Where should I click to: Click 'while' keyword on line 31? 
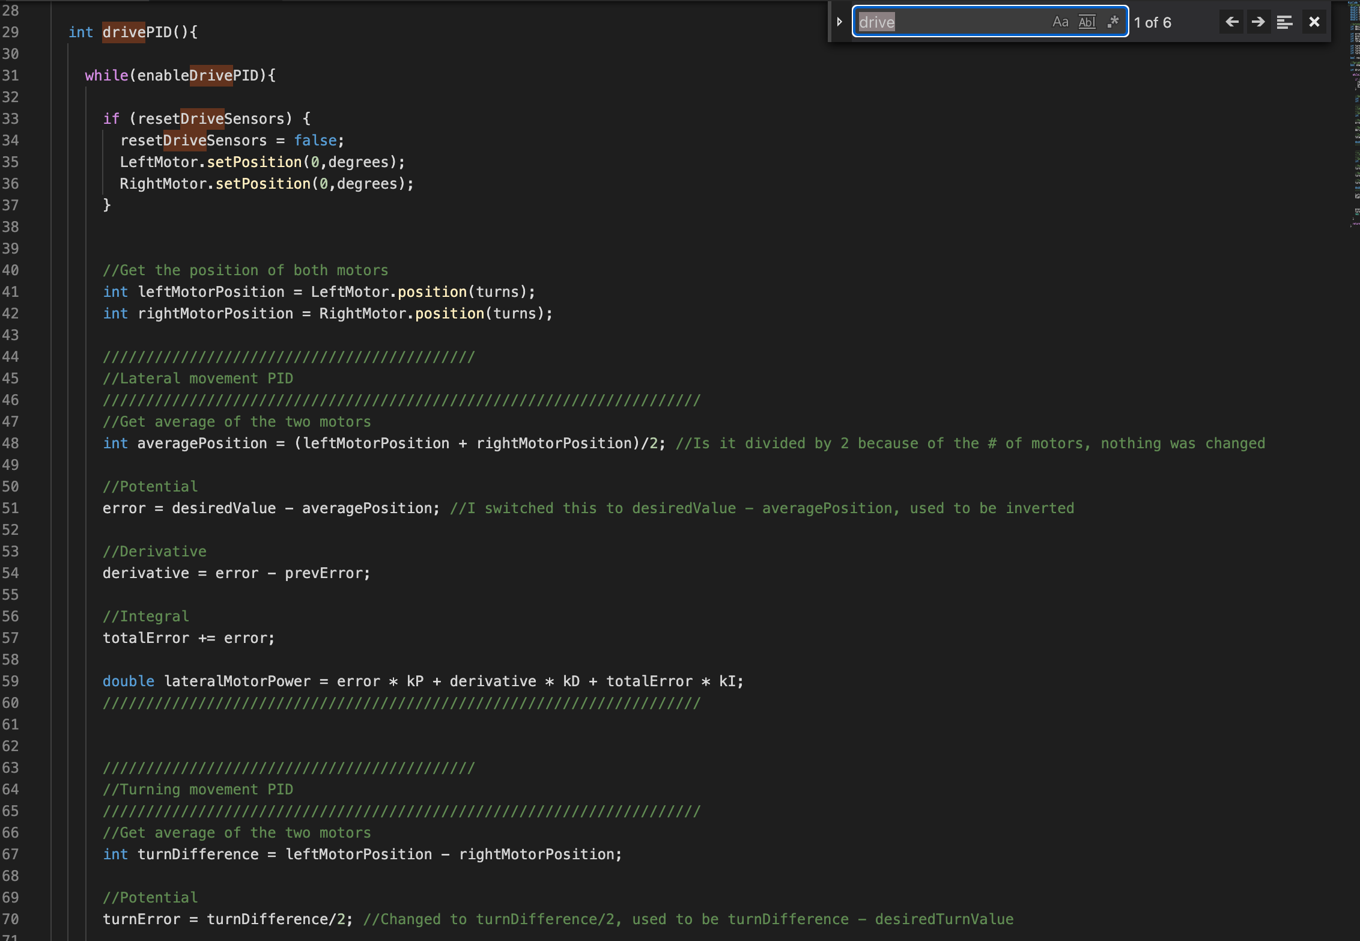coord(106,75)
